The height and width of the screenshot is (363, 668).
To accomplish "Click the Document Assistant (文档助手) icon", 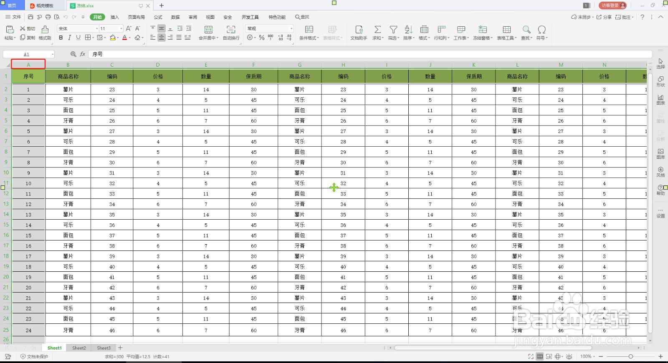I will click(x=359, y=30).
